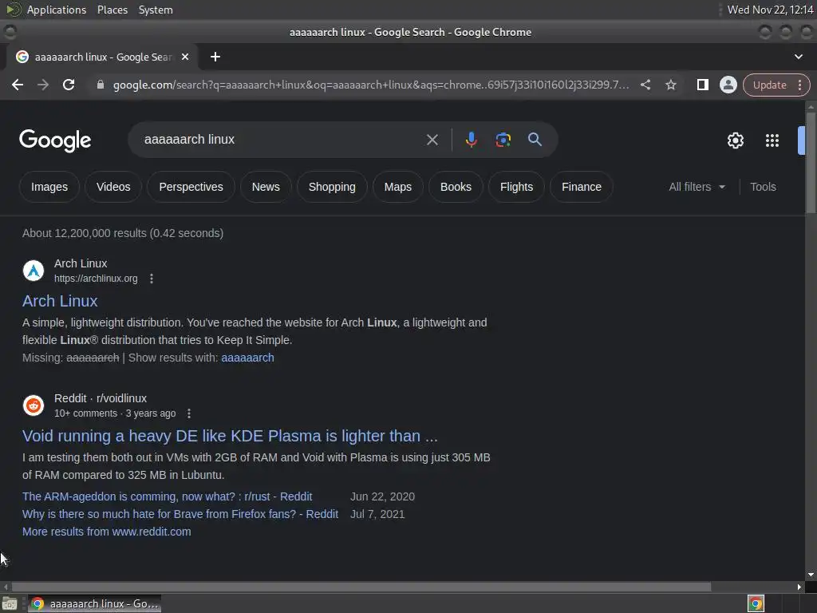The width and height of the screenshot is (817, 613).
Task: Open the ARM-ageddon Reddit link
Action: point(168,496)
